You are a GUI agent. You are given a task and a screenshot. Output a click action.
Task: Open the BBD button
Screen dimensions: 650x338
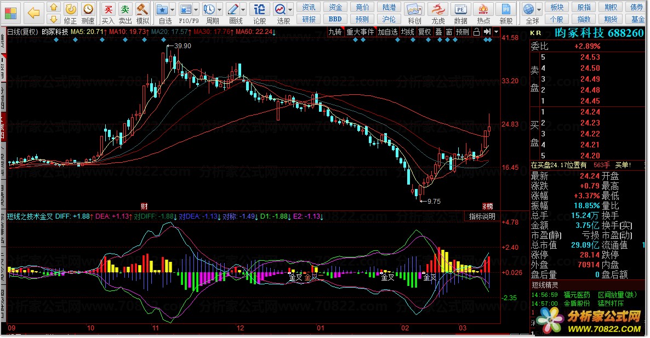tap(335, 19)
